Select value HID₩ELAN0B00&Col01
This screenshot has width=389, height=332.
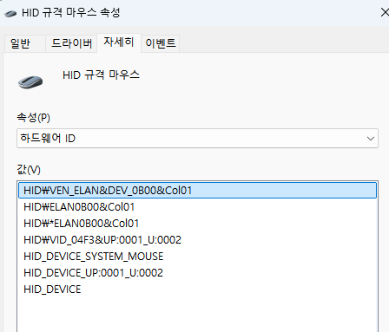(197, 207)
